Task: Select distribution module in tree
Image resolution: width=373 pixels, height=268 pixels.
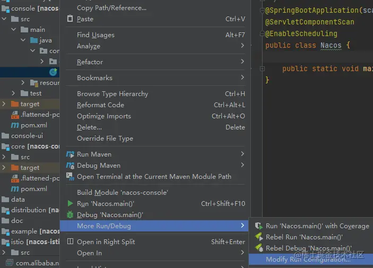Action: [x=30, y=210]
